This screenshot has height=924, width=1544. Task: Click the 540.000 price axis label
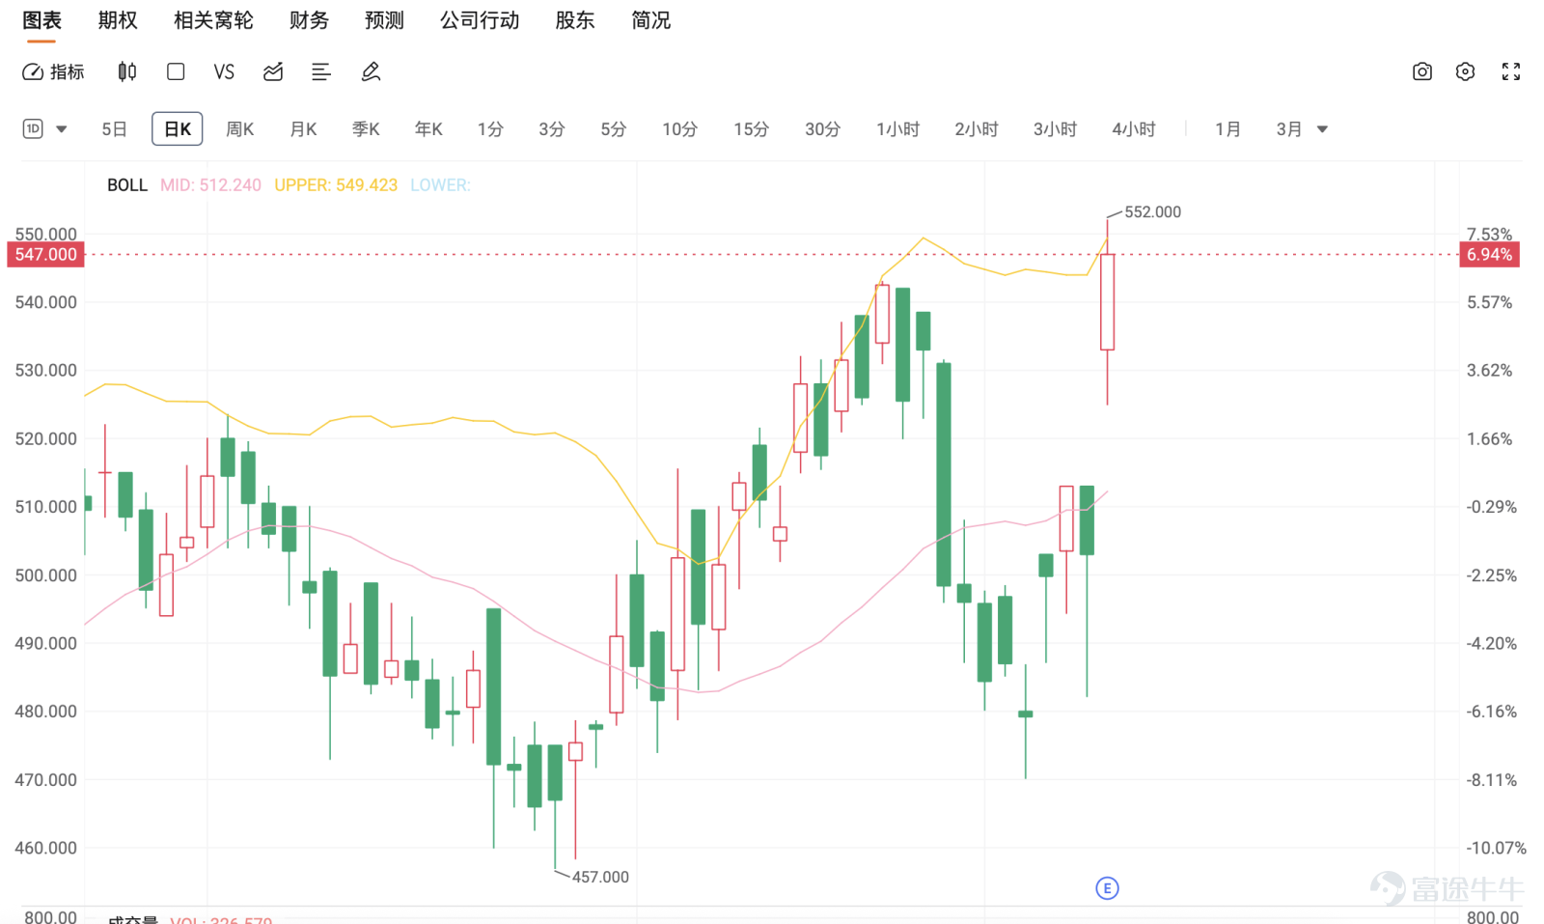click(x=46, y=303)
